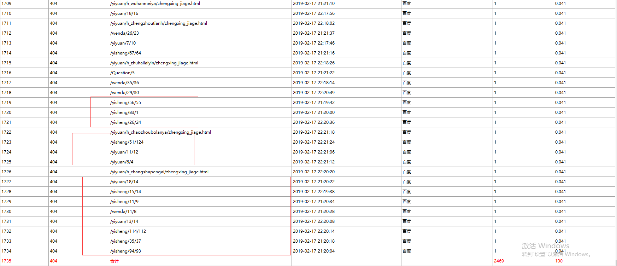
Task: Select URL /yiyuan/h_zhengzhoutianh/zhengxing_jiage.html
Action: 159,23
